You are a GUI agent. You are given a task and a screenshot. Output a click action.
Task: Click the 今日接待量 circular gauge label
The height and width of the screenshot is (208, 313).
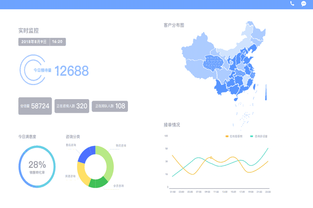click(x=42, y=70)
